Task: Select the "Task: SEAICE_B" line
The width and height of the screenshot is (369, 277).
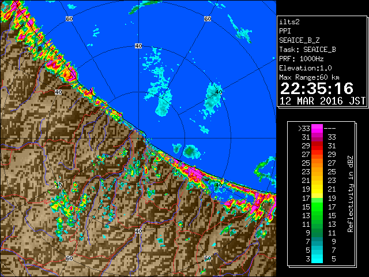Action: click(307, 50)
